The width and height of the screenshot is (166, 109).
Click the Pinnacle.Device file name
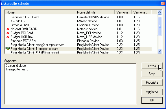point(88,41)
